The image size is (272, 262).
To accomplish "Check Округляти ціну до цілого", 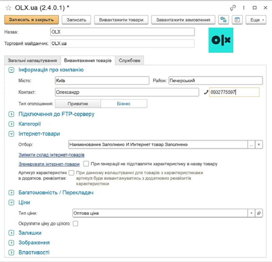I will (75, 224).
